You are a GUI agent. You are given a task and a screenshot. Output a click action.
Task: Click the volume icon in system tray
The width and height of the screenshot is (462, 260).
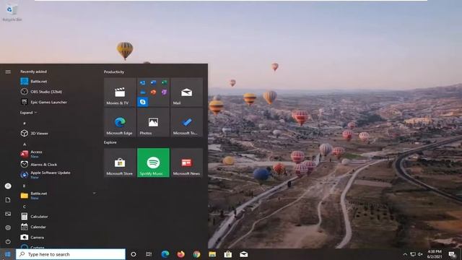[420, 254]
